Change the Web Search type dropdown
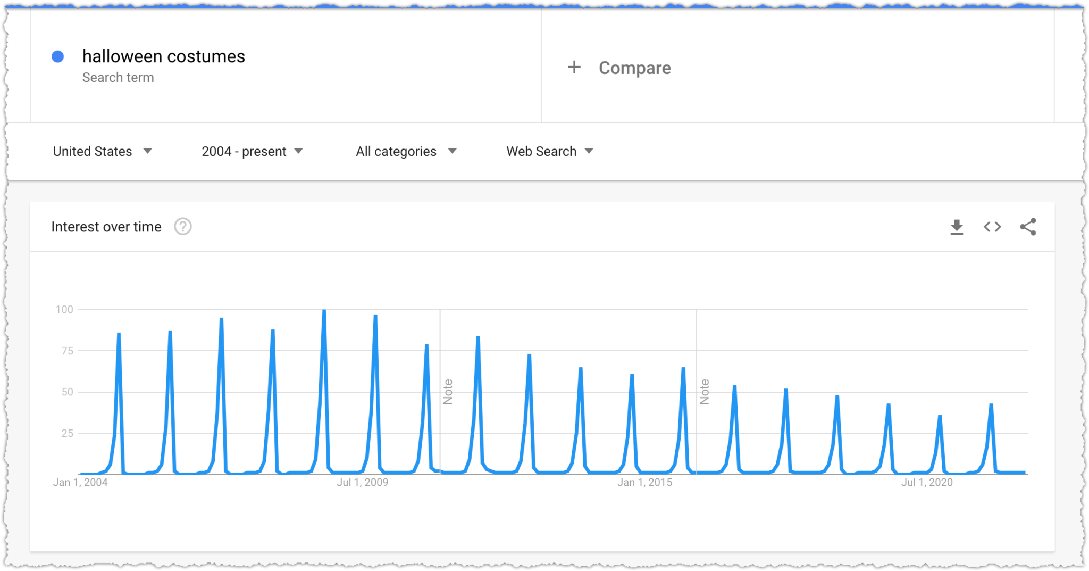1089x571 pixels. pyautogui.click(x=550, y=151)
